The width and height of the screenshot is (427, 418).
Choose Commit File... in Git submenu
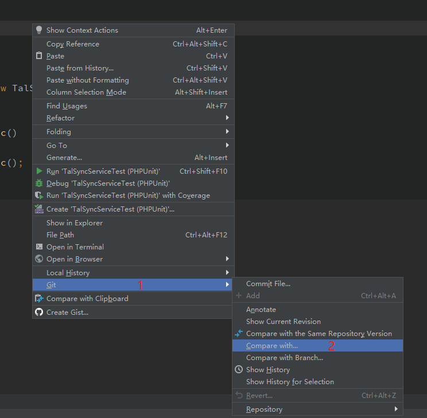tap(317, 284)
